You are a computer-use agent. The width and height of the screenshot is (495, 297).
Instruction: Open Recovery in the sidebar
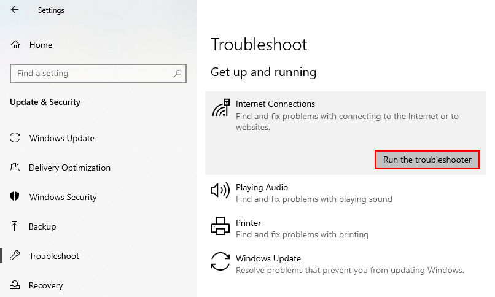pyautogui.click(x=45, y=285)
